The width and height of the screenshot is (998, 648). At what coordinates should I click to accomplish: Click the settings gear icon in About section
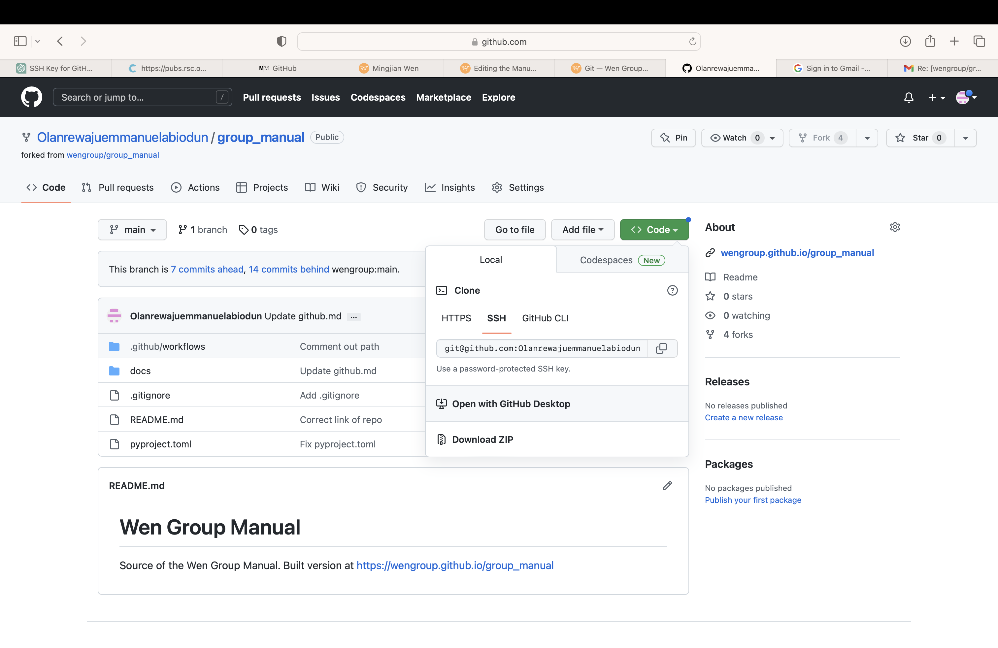(x=894, y=227)
